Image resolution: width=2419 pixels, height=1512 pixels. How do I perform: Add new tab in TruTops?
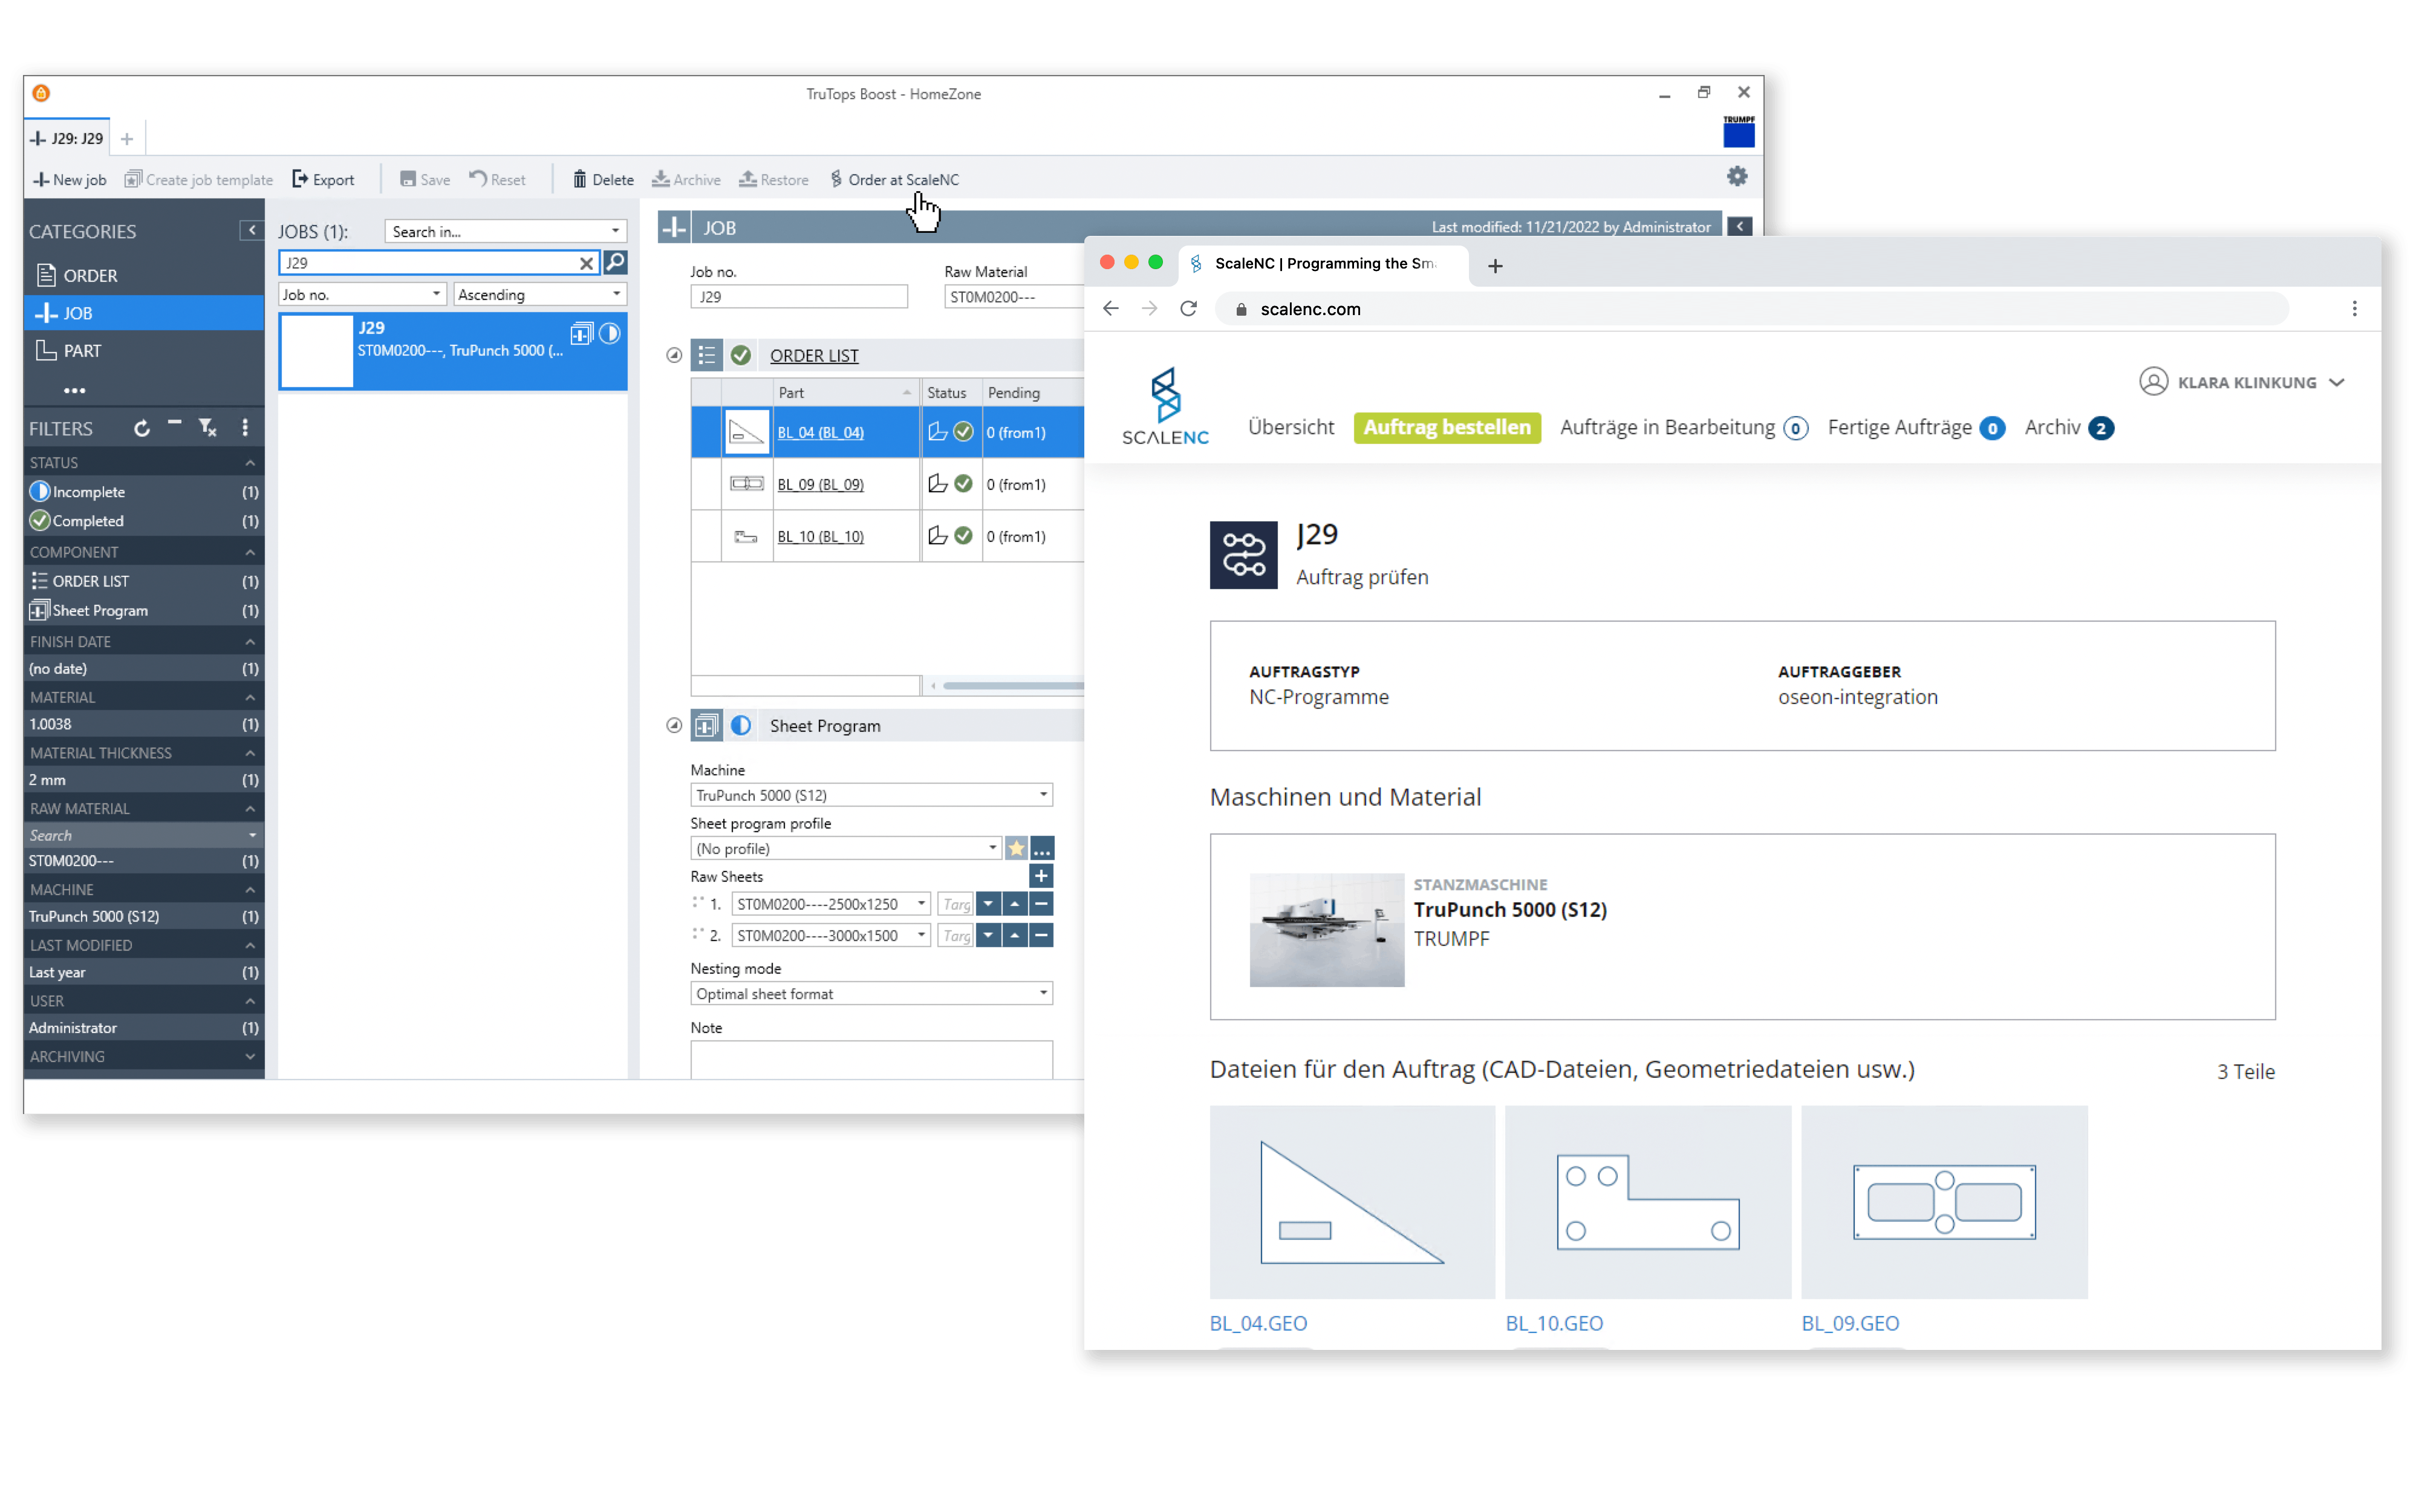127,139
